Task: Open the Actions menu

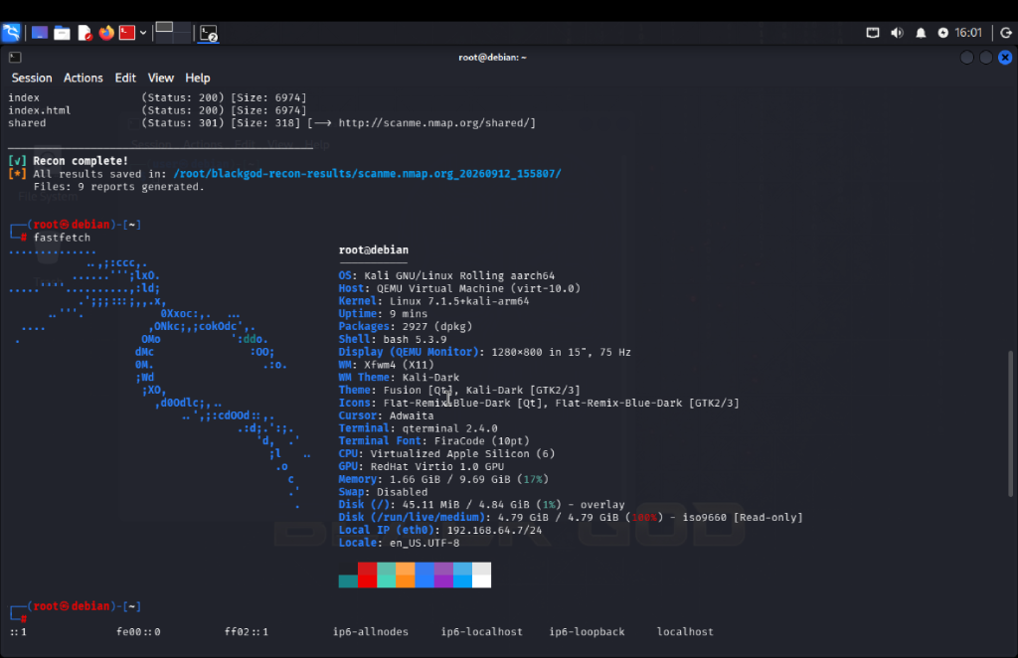Action: pyautogui.click(x=84, y=78)
